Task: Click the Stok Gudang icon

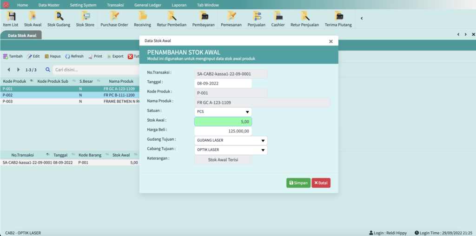Action: 59,19
